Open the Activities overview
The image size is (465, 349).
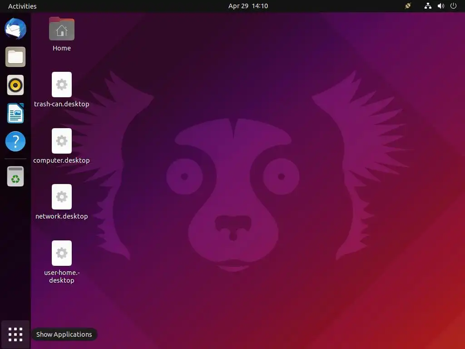coord(22,6)
